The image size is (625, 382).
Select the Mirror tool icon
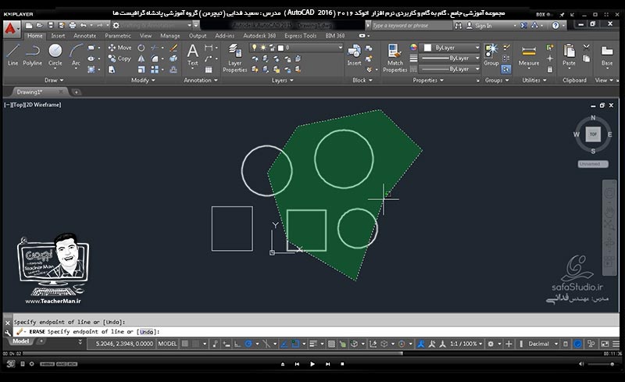141,59
